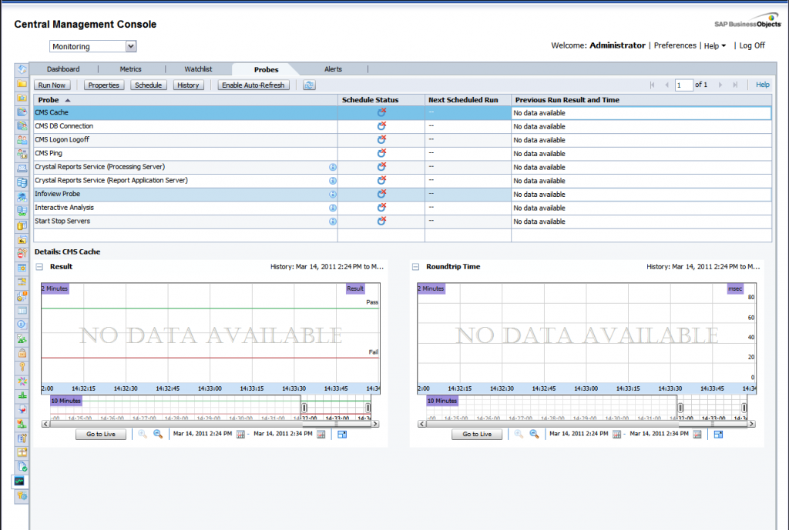Maximize the Result chart view icon
The image size is (789, 530).
click(342, 434)
